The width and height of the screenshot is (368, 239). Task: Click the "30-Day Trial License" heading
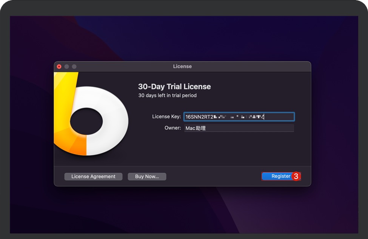(174, 86)
